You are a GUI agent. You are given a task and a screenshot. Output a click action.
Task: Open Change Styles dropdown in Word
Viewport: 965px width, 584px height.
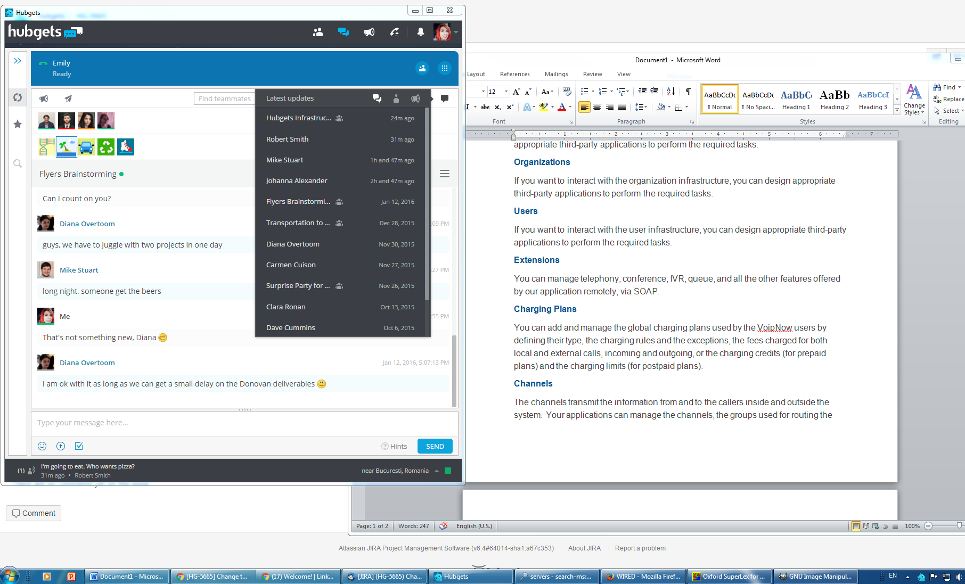914,100
